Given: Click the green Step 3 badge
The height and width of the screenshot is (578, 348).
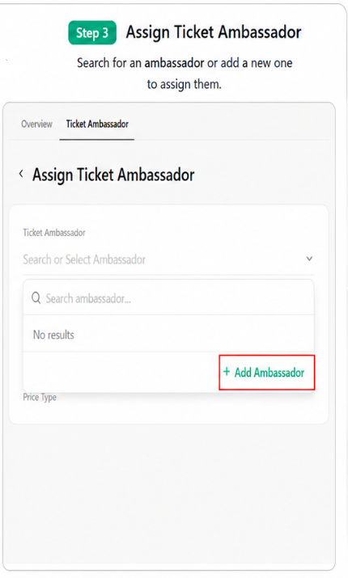Looking at the screenshot, I should pyautogui.click(x=92, y=33).
